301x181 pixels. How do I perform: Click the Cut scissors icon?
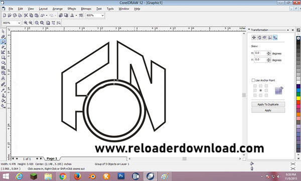pos(26,16)
